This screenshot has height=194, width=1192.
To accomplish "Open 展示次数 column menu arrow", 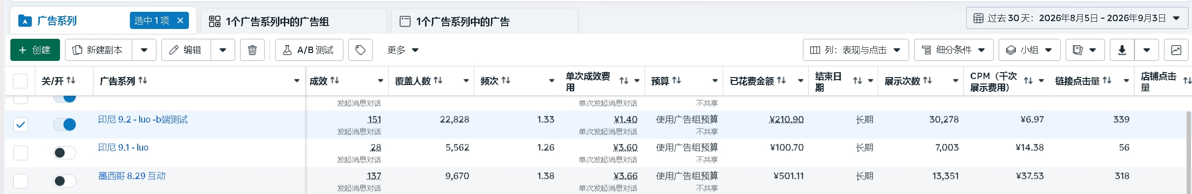I will pyautogui.click(x=955, y=81).
